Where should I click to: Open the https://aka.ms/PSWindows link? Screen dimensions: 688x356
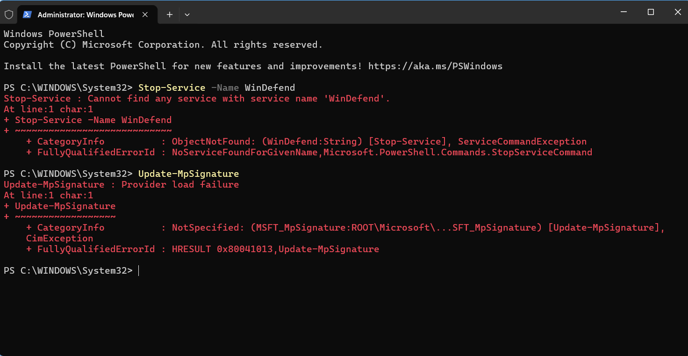pyautogui.click(x=435, y=66)
